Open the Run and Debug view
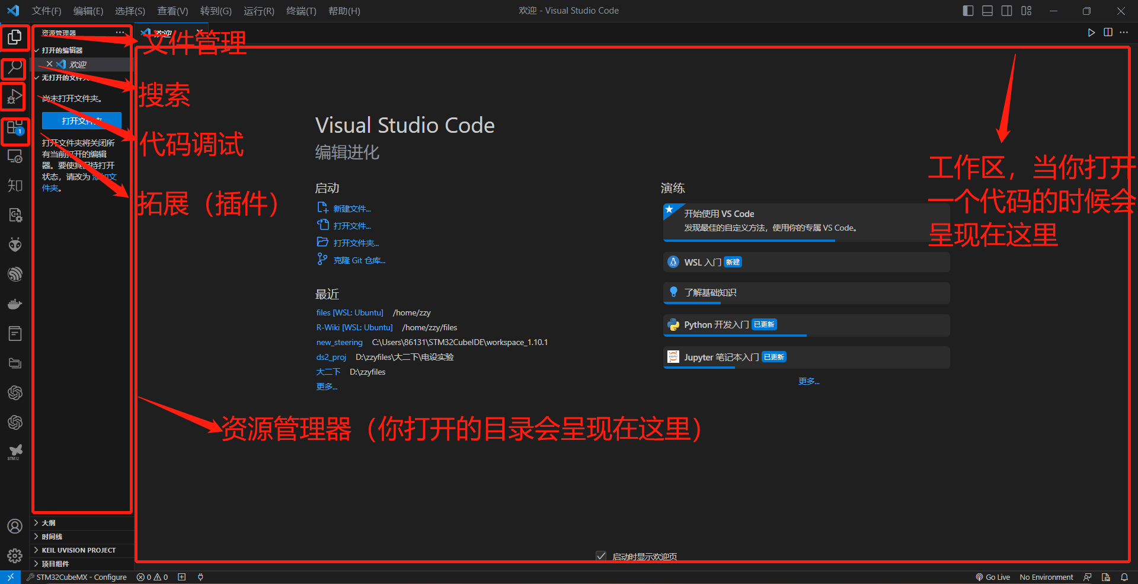The image size is (1138, 584). (x=15, y=97)
